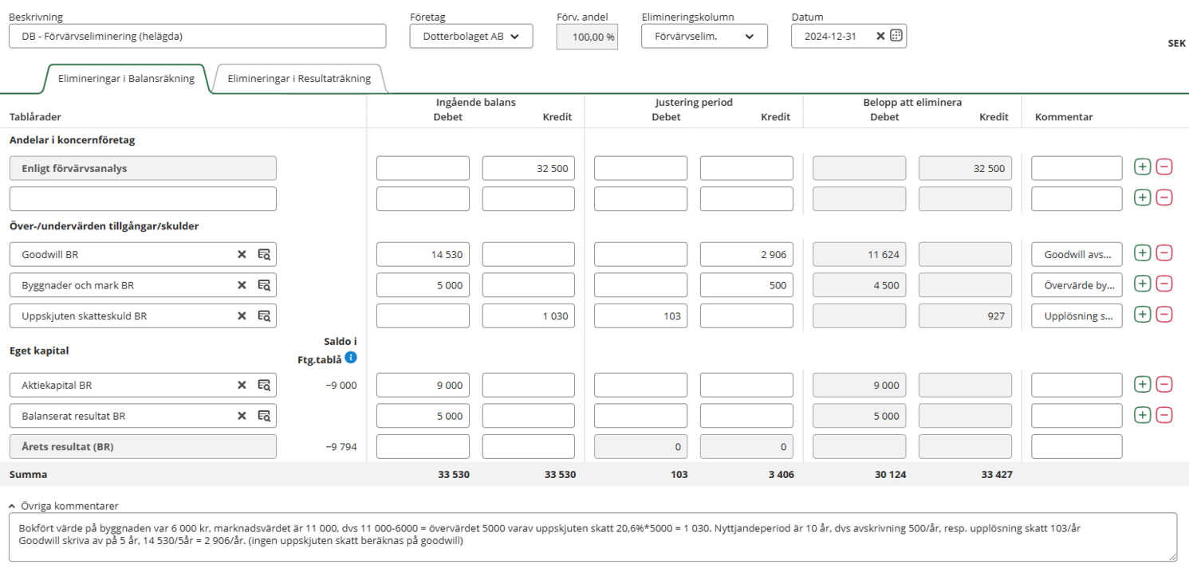Clear the date 2024-12-31 field

click(880, 36)
